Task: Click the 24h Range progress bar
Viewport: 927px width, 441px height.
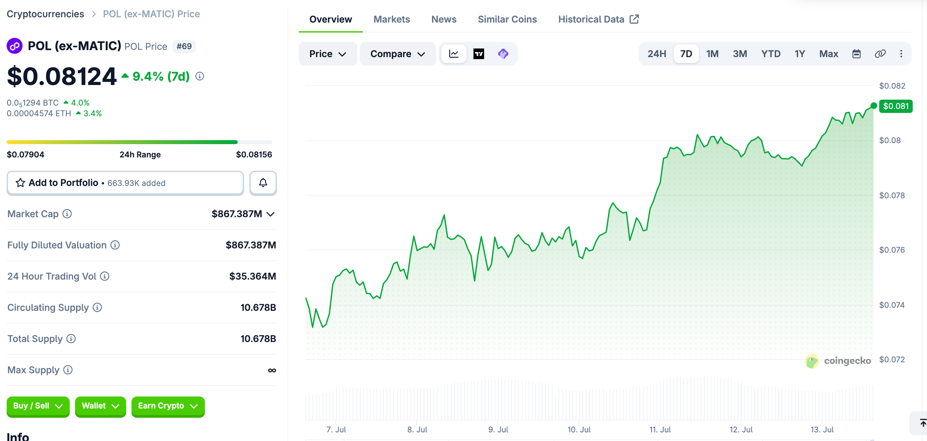Action: click(x=139, y=142)
